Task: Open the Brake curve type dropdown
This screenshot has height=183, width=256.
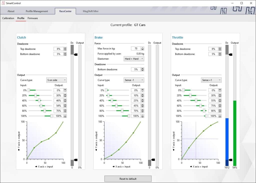Action: 134,80
